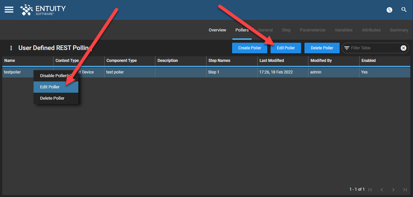The height and width of the screenshot is (197, 413).
Task: Click the 'Step 1' cell
Action: coord(232,72)
